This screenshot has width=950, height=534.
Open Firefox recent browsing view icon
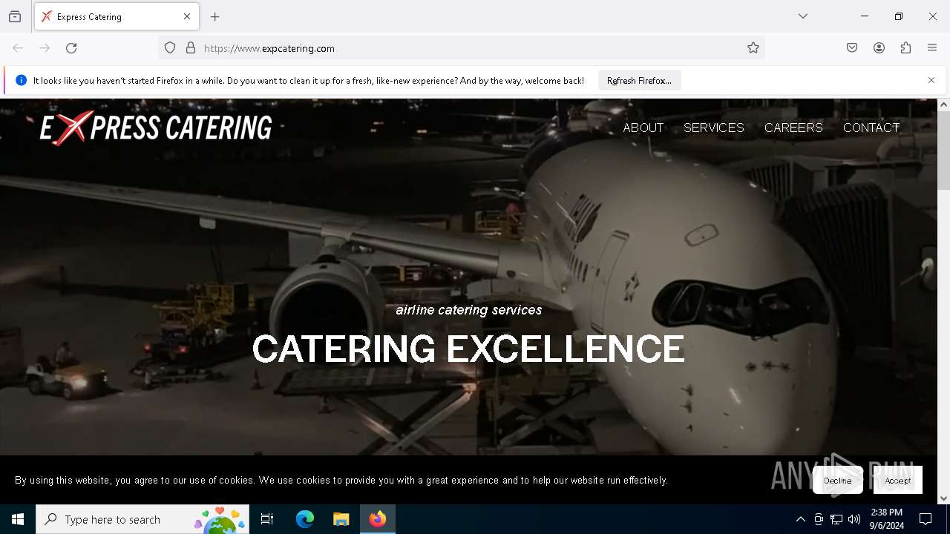(x=15, y=16)
